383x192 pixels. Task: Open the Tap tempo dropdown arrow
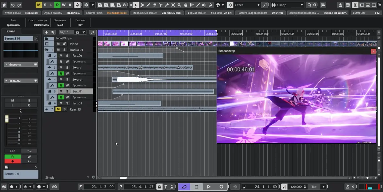pyautogui.click(x=323, y=187)
